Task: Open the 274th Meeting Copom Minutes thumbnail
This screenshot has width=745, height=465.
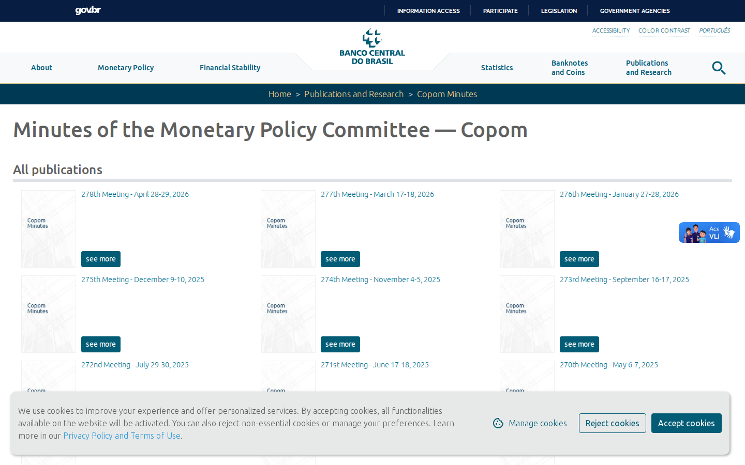Action: click(288, 314)
